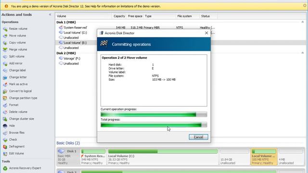Close the Acronis Disk Director dialog
Viewport: 308px width, 173px height.
pos(206,33)
